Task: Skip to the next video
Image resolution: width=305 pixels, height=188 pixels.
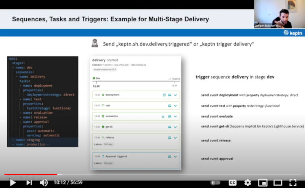Action: 29,183
